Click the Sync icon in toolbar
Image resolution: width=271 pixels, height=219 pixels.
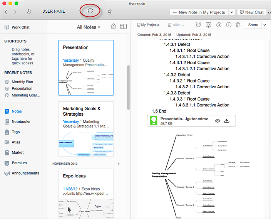[x=90, y=11]
